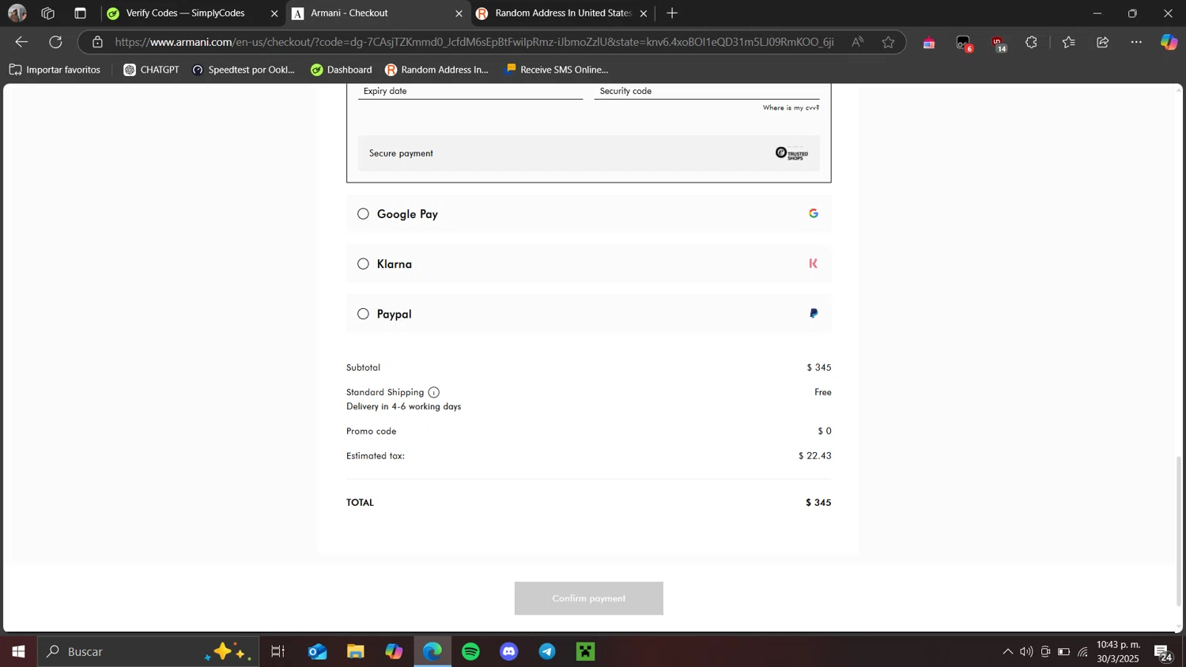Image resolution: width=1186 pixels, height=667 pixels.
Task: Open the CHATGPT bookmark
Action: pos(151,70)
